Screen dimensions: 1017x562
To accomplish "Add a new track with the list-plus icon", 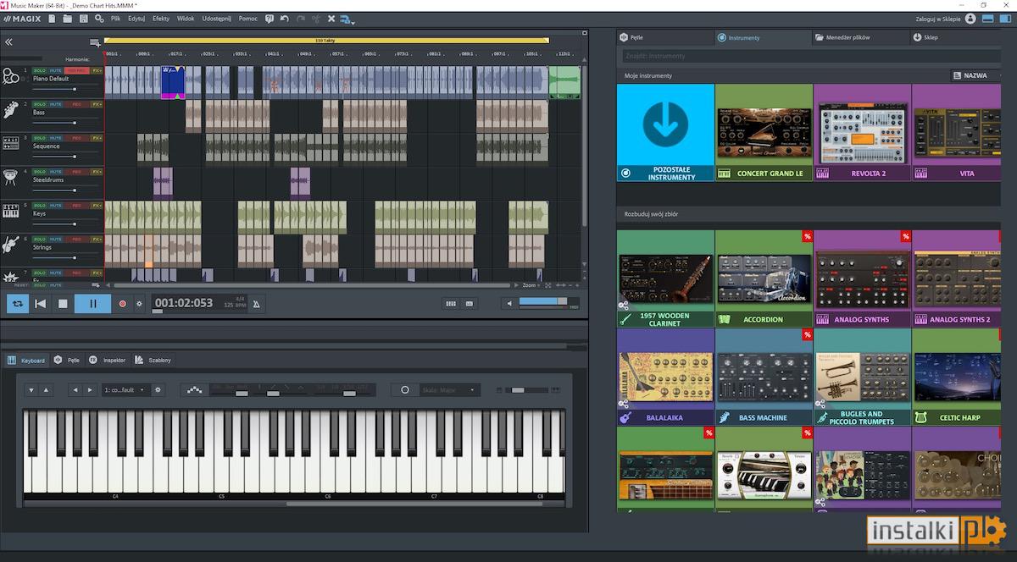I will (95, 43).
